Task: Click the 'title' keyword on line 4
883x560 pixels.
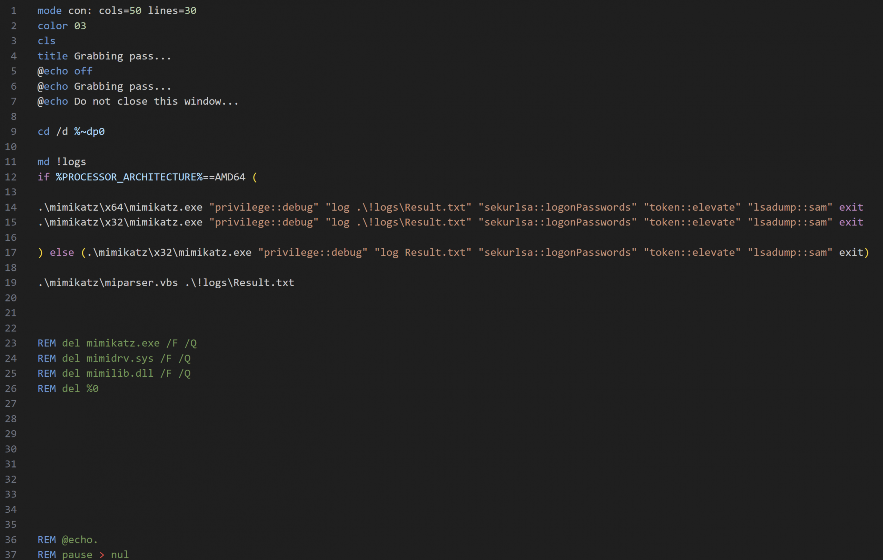Action: tap(52, 56)
